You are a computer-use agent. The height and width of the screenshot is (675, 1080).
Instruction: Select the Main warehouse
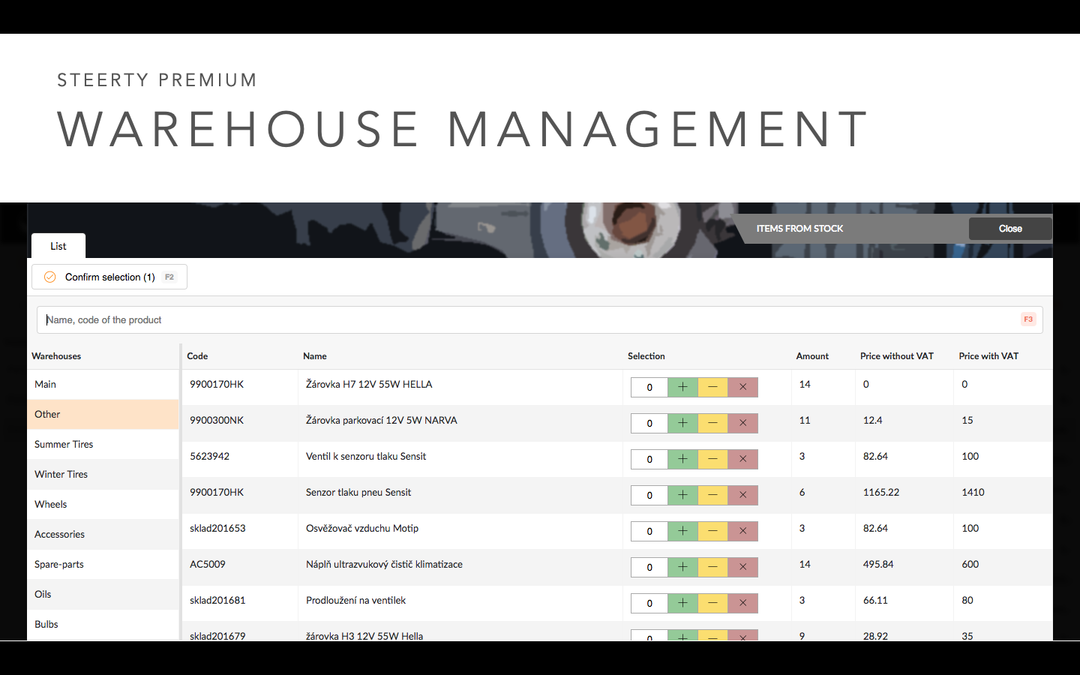click(x=103, y=384)
